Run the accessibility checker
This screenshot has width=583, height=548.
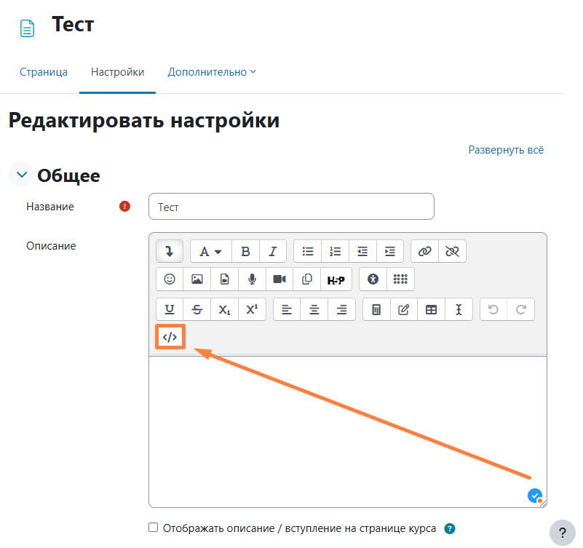373,279
